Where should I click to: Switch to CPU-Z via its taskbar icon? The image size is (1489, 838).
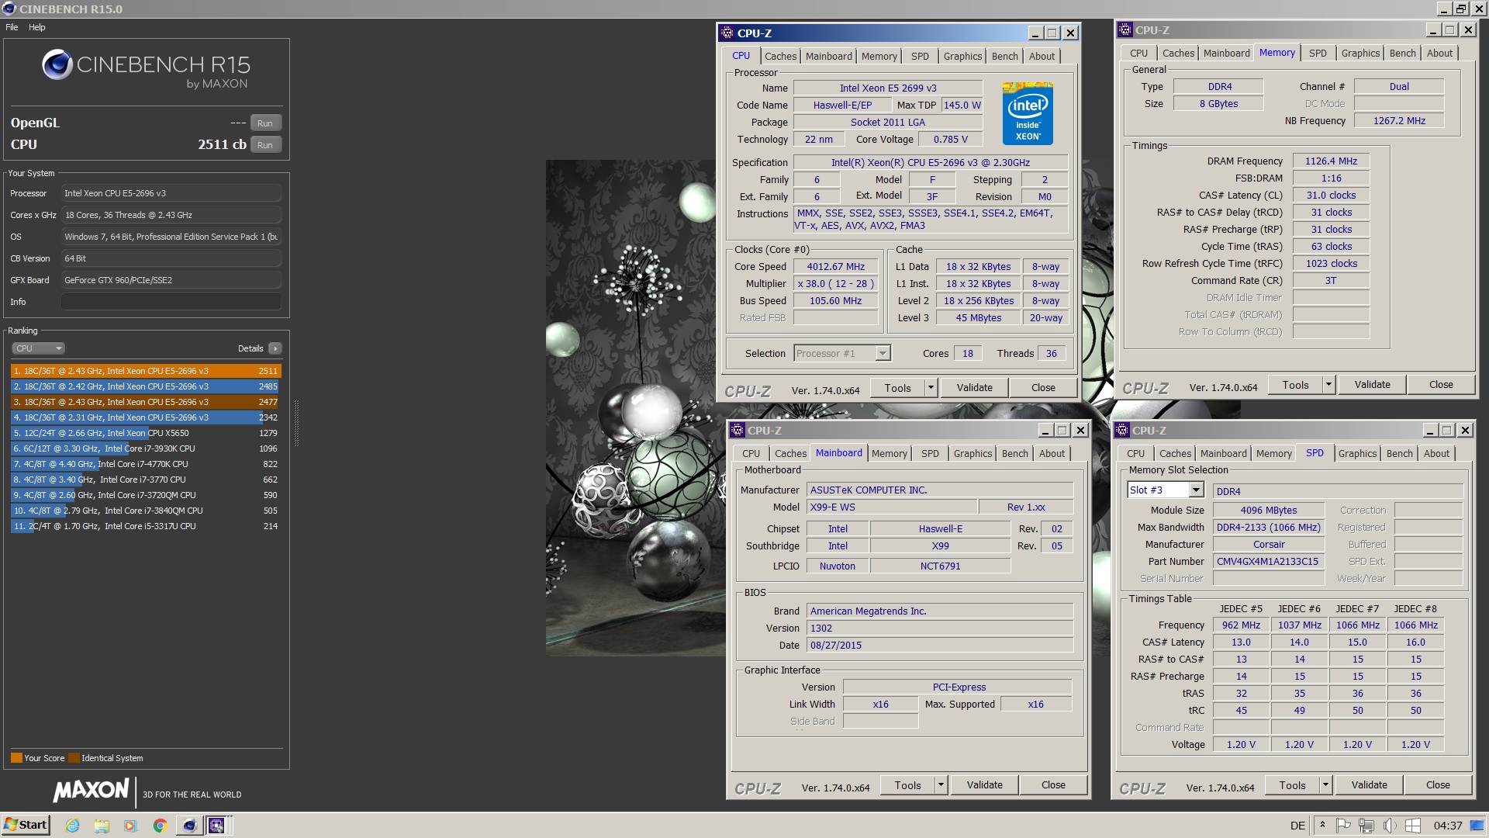tap(216, 825)
